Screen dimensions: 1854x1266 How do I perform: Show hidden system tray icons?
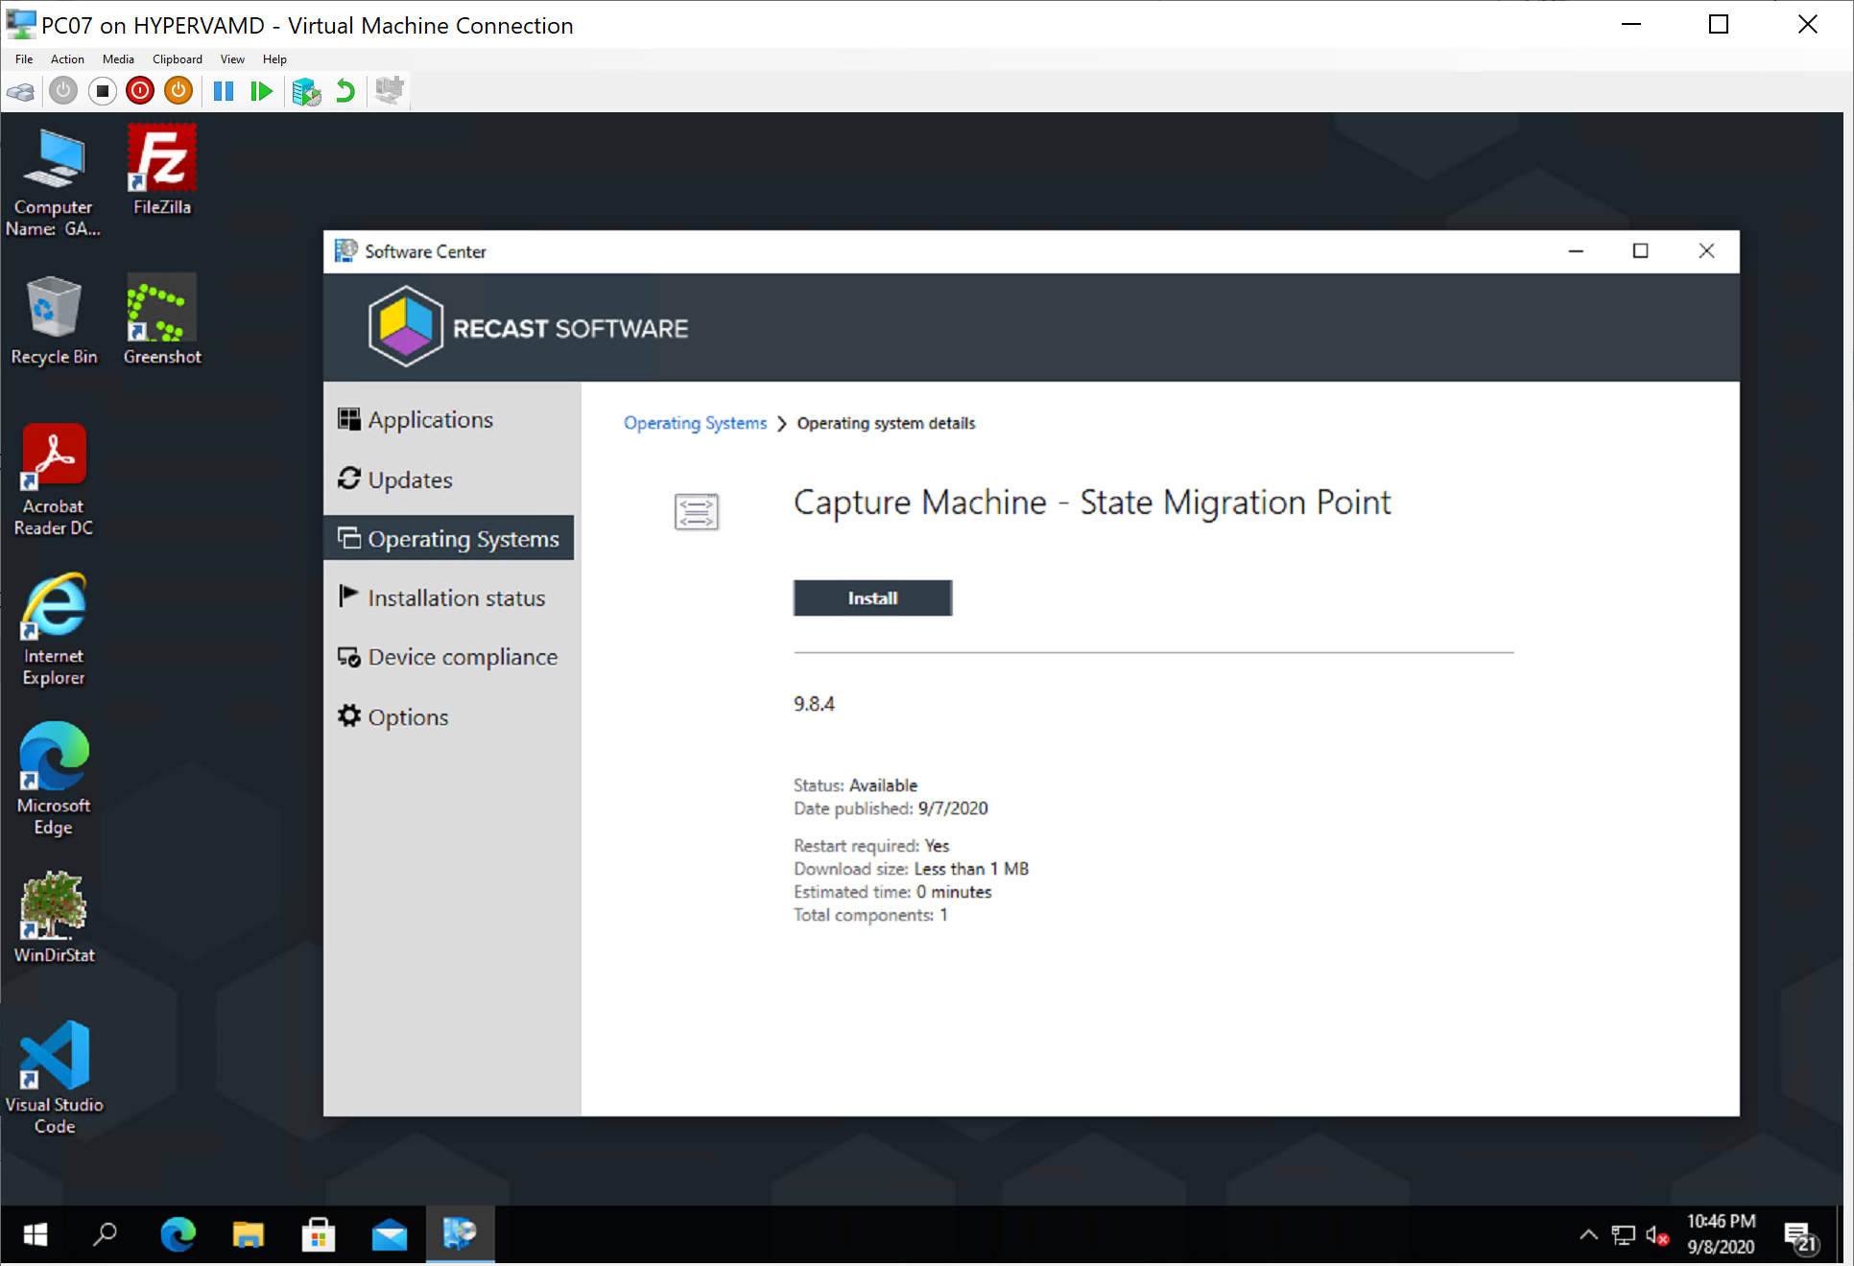1588,1234
